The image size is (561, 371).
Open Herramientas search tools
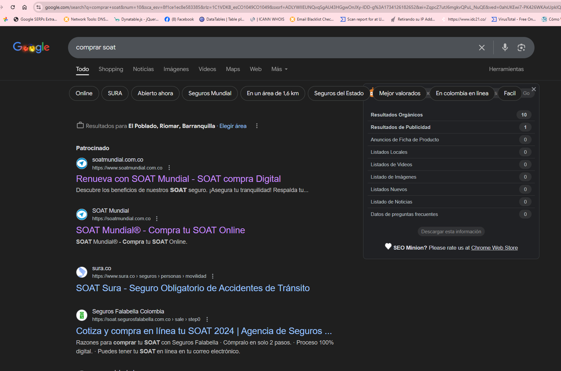click(506, 69)
